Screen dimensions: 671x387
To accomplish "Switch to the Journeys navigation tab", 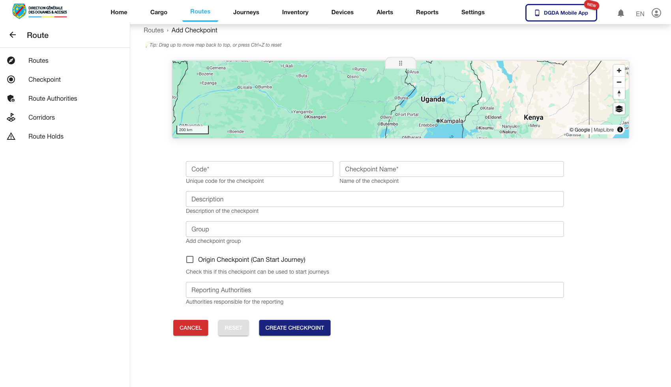I will tap(246, 12).
